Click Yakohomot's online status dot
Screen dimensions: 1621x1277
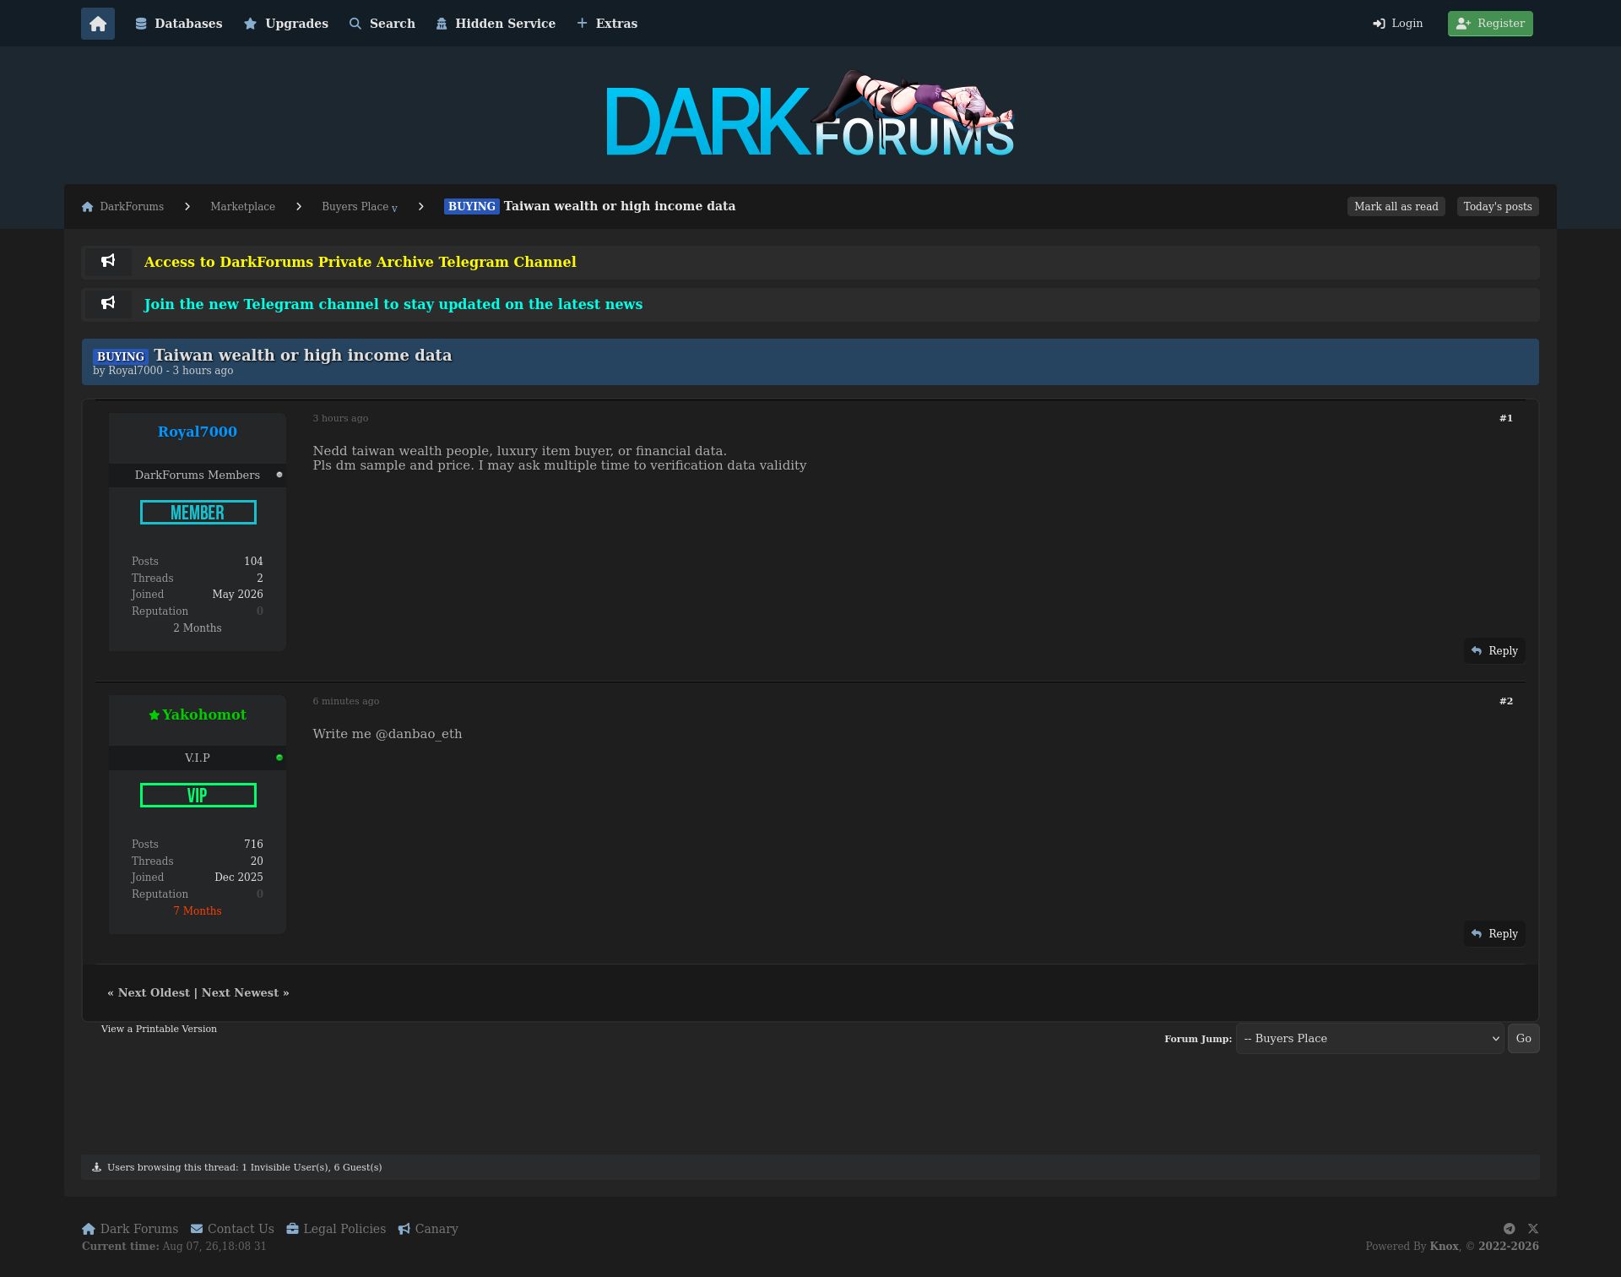[x=279, y=758]
